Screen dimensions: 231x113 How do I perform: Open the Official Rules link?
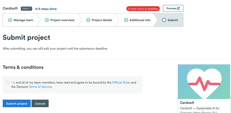121,82
